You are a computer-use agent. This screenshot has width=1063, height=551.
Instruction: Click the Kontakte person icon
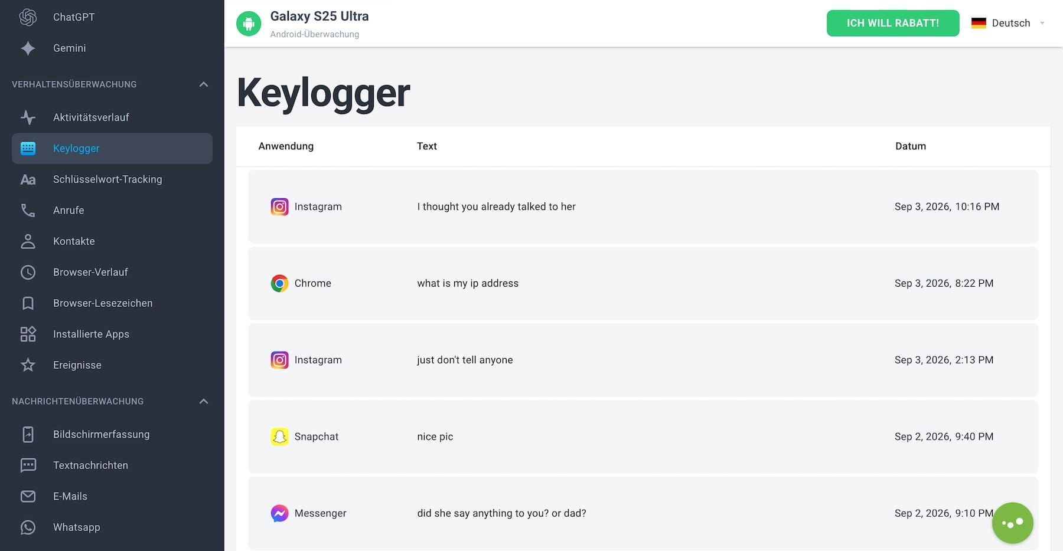coord(28,241)
